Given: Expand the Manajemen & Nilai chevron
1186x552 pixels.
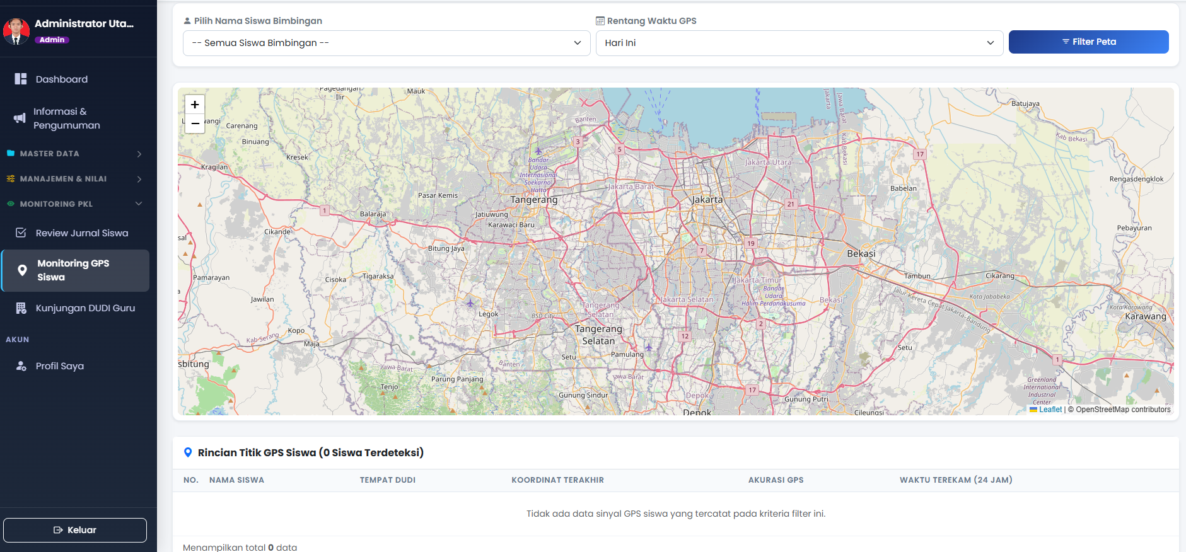Looking at the screenshot, I should click(x=139, y=179).
